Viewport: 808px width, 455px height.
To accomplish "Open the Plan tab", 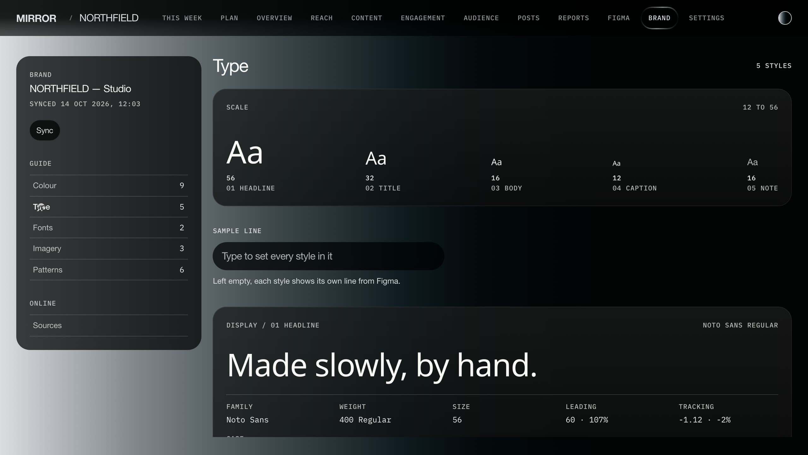I will [229, 18].
